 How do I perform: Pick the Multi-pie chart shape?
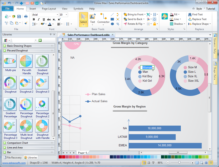point(10,63)
